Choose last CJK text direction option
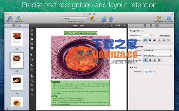The image size is (179, 111). 155,72
